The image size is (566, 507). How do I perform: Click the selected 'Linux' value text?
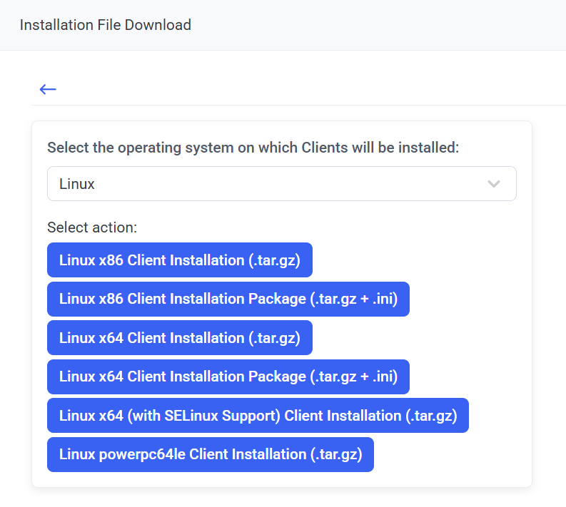(x=77, y=184)
